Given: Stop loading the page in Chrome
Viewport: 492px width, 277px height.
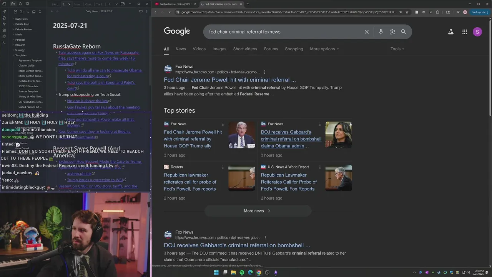Looking at the screenshot, I should coord(170,12).
